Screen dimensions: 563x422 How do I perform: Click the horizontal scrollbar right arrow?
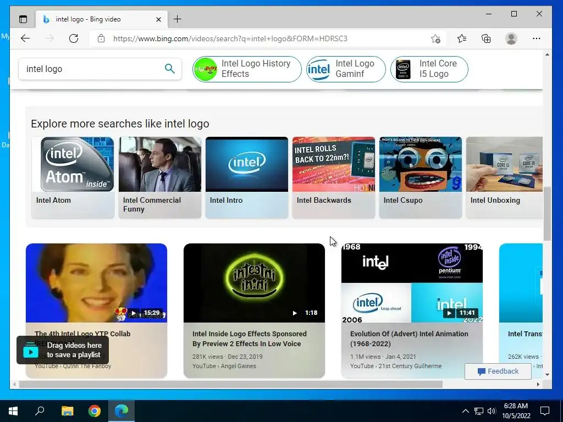click(538, 384)
